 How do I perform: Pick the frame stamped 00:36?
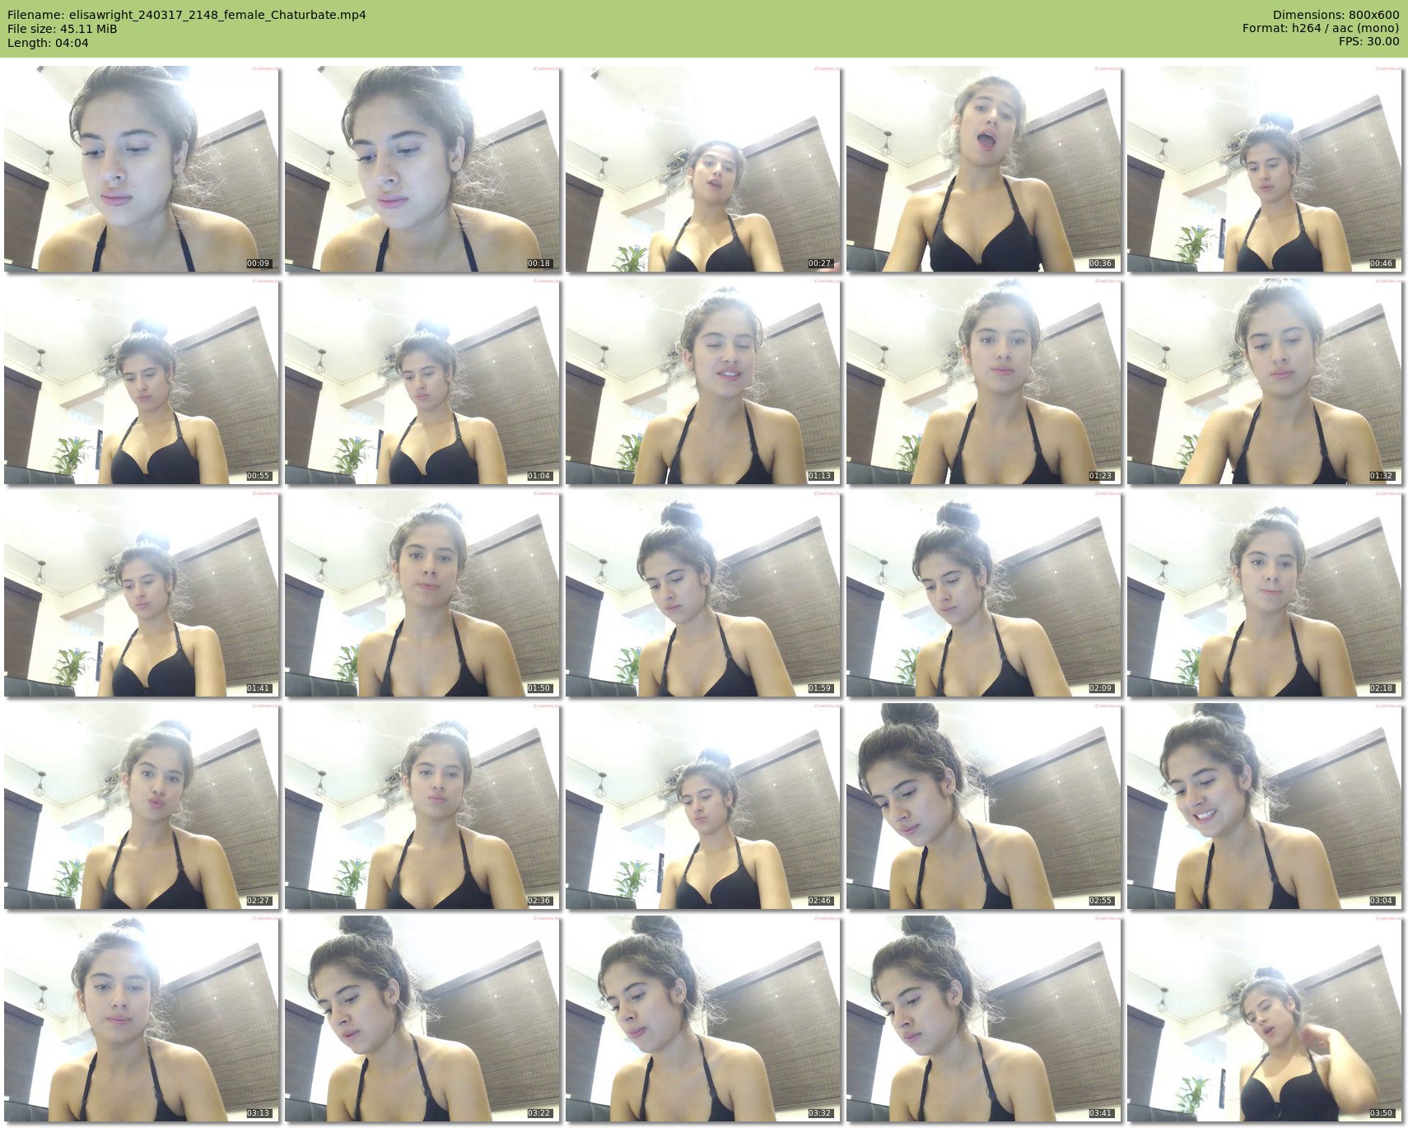(x=984, y=170)
